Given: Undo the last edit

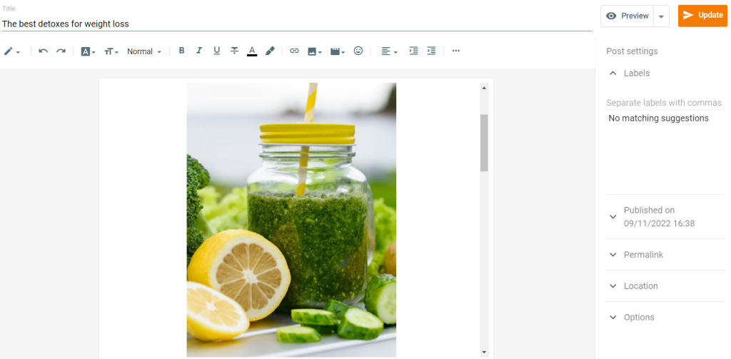Looking at the screenshot, I should (x=44, y=51).
